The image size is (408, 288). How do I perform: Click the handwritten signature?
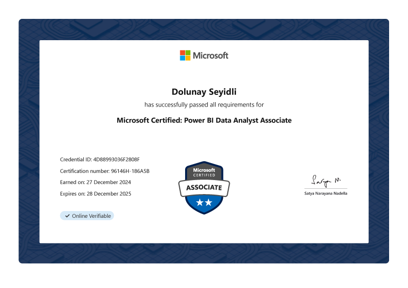(x=326, y=181)
